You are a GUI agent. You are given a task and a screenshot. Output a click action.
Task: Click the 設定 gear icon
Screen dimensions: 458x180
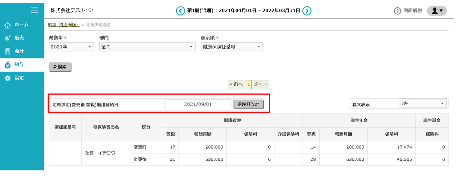[7, 78]
